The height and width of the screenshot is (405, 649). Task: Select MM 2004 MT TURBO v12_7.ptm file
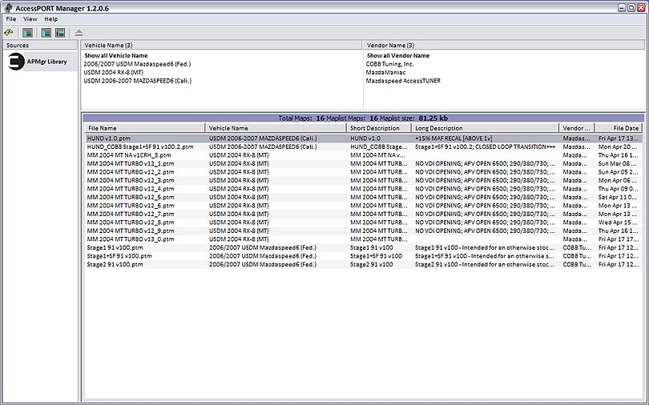tap(131, 214)
